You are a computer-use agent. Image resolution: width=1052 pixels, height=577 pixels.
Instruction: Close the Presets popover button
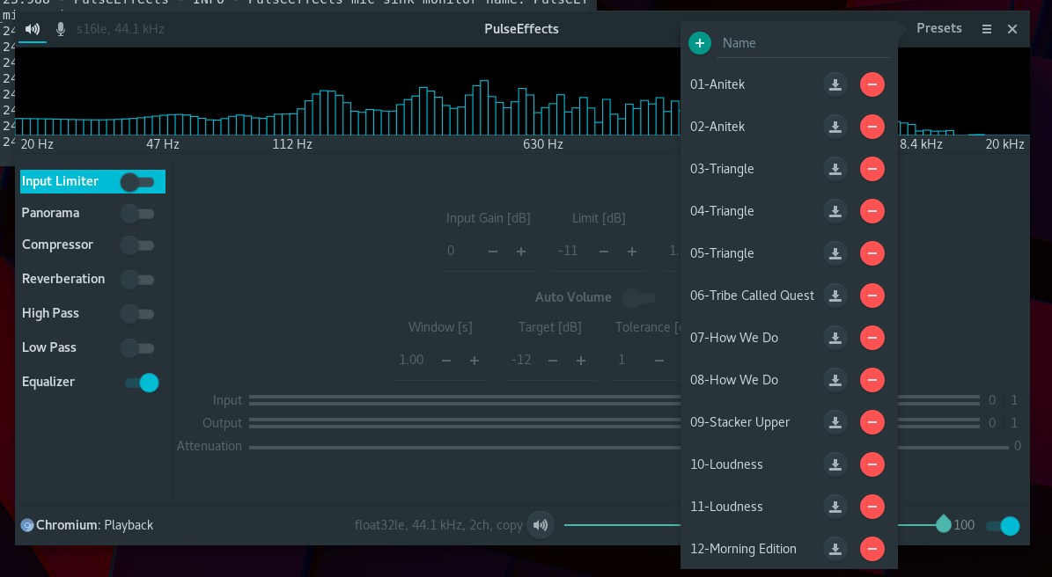(x=939, y=28)
